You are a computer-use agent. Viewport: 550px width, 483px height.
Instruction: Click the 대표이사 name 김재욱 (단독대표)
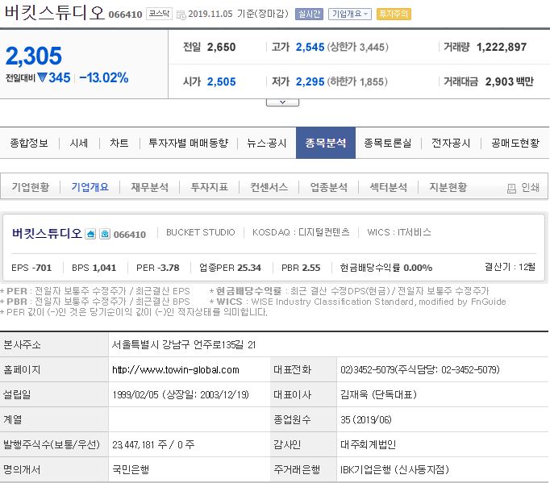click(x=378, y=395)
